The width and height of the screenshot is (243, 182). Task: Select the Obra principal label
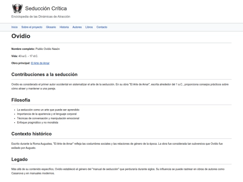pos(21,63)
